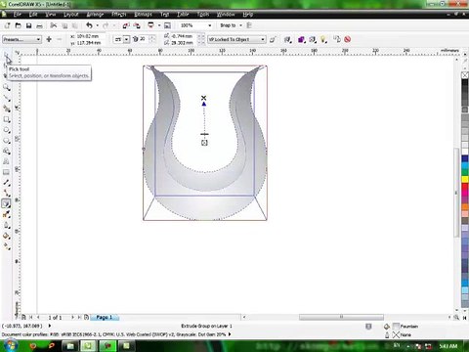Open the Bitmaps menu

click(x=143, y=15)
